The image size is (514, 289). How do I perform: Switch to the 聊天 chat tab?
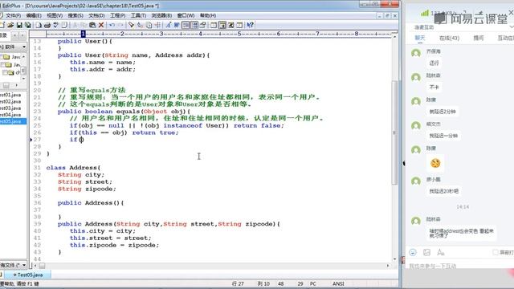420,38
